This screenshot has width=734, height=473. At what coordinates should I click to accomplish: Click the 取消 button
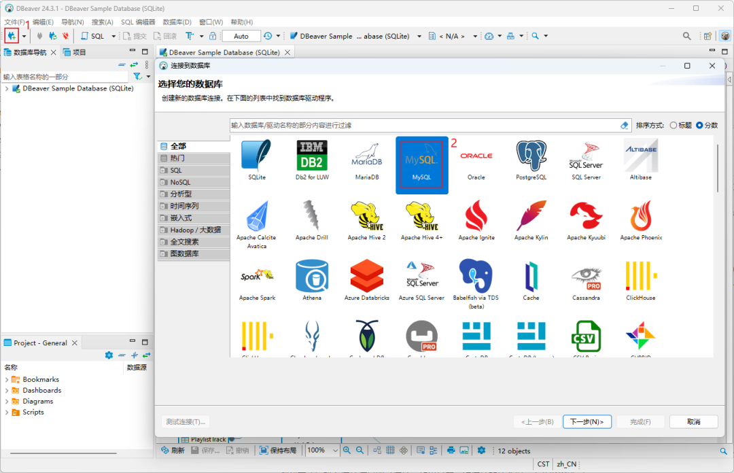click(x=694, y=421)
